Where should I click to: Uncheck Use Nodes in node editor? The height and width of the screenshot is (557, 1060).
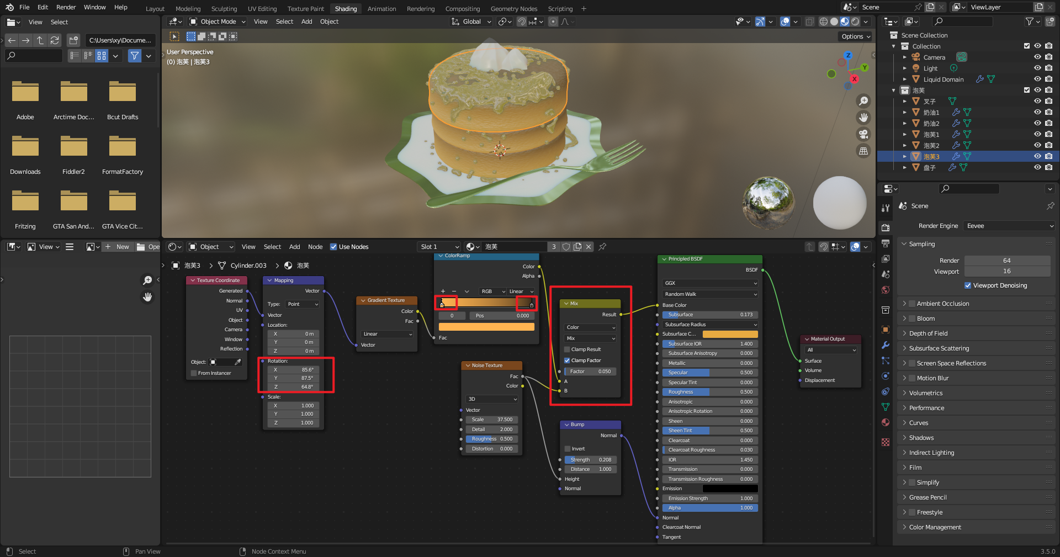click(x=333, y=247)
